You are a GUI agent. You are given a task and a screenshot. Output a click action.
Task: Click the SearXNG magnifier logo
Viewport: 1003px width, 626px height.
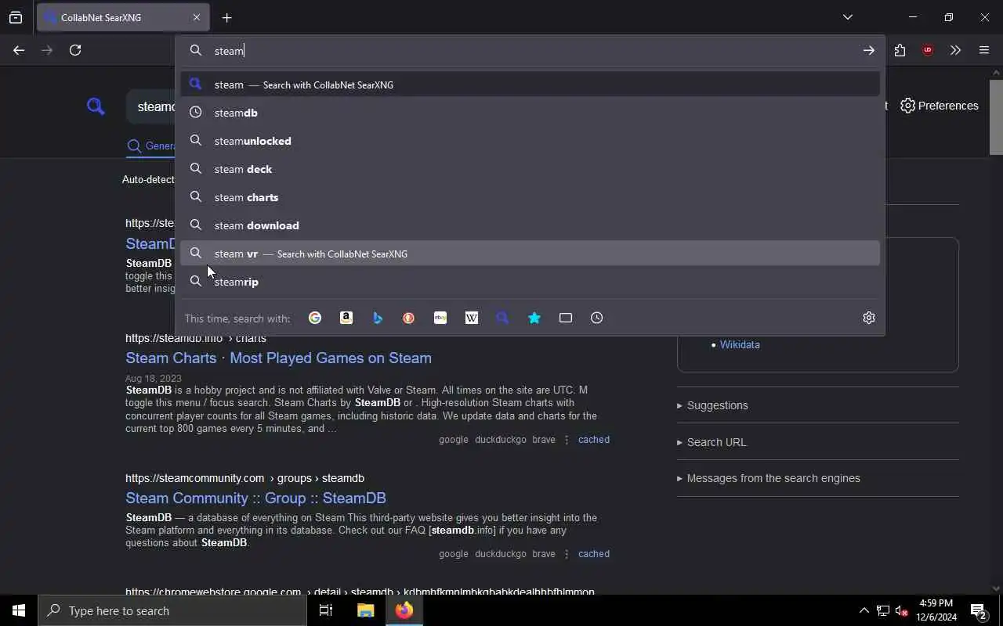click(x=96, y=106)
